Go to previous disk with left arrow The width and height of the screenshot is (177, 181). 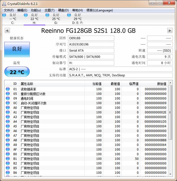(x=7, y=31)
